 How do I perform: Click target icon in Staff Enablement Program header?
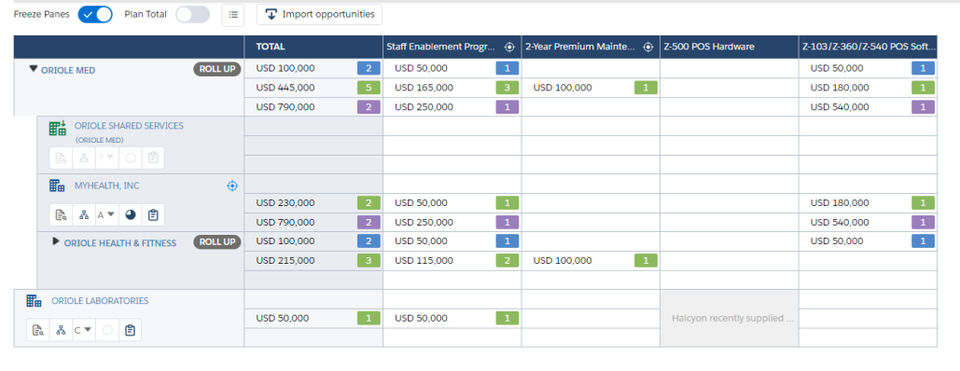(x=508, y=48)
